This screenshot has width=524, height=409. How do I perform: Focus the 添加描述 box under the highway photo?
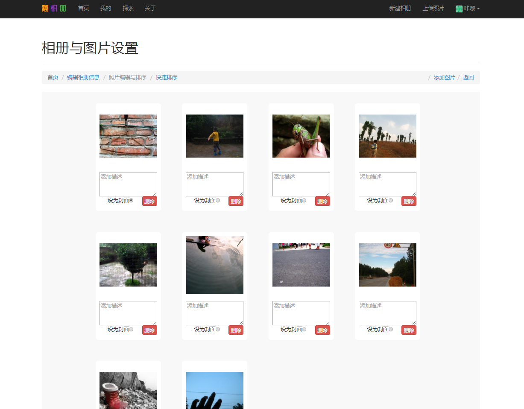(387, 313)
